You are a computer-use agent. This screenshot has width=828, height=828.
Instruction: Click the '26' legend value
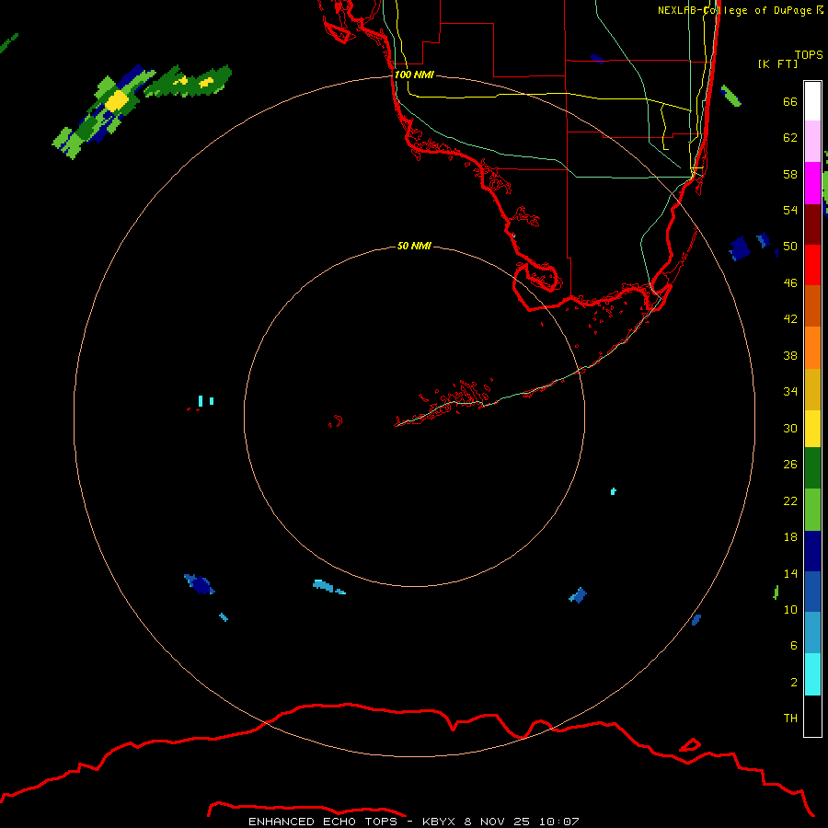(x=790, y=465)
